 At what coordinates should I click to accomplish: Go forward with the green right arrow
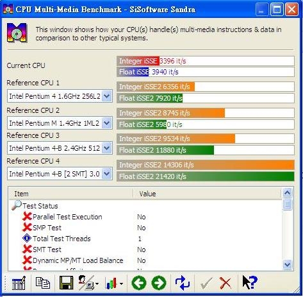pos(159,283)
